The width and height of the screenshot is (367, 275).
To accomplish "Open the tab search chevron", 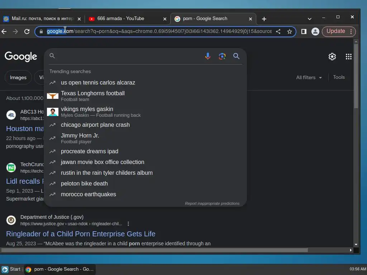I will [x=309, y=19].
